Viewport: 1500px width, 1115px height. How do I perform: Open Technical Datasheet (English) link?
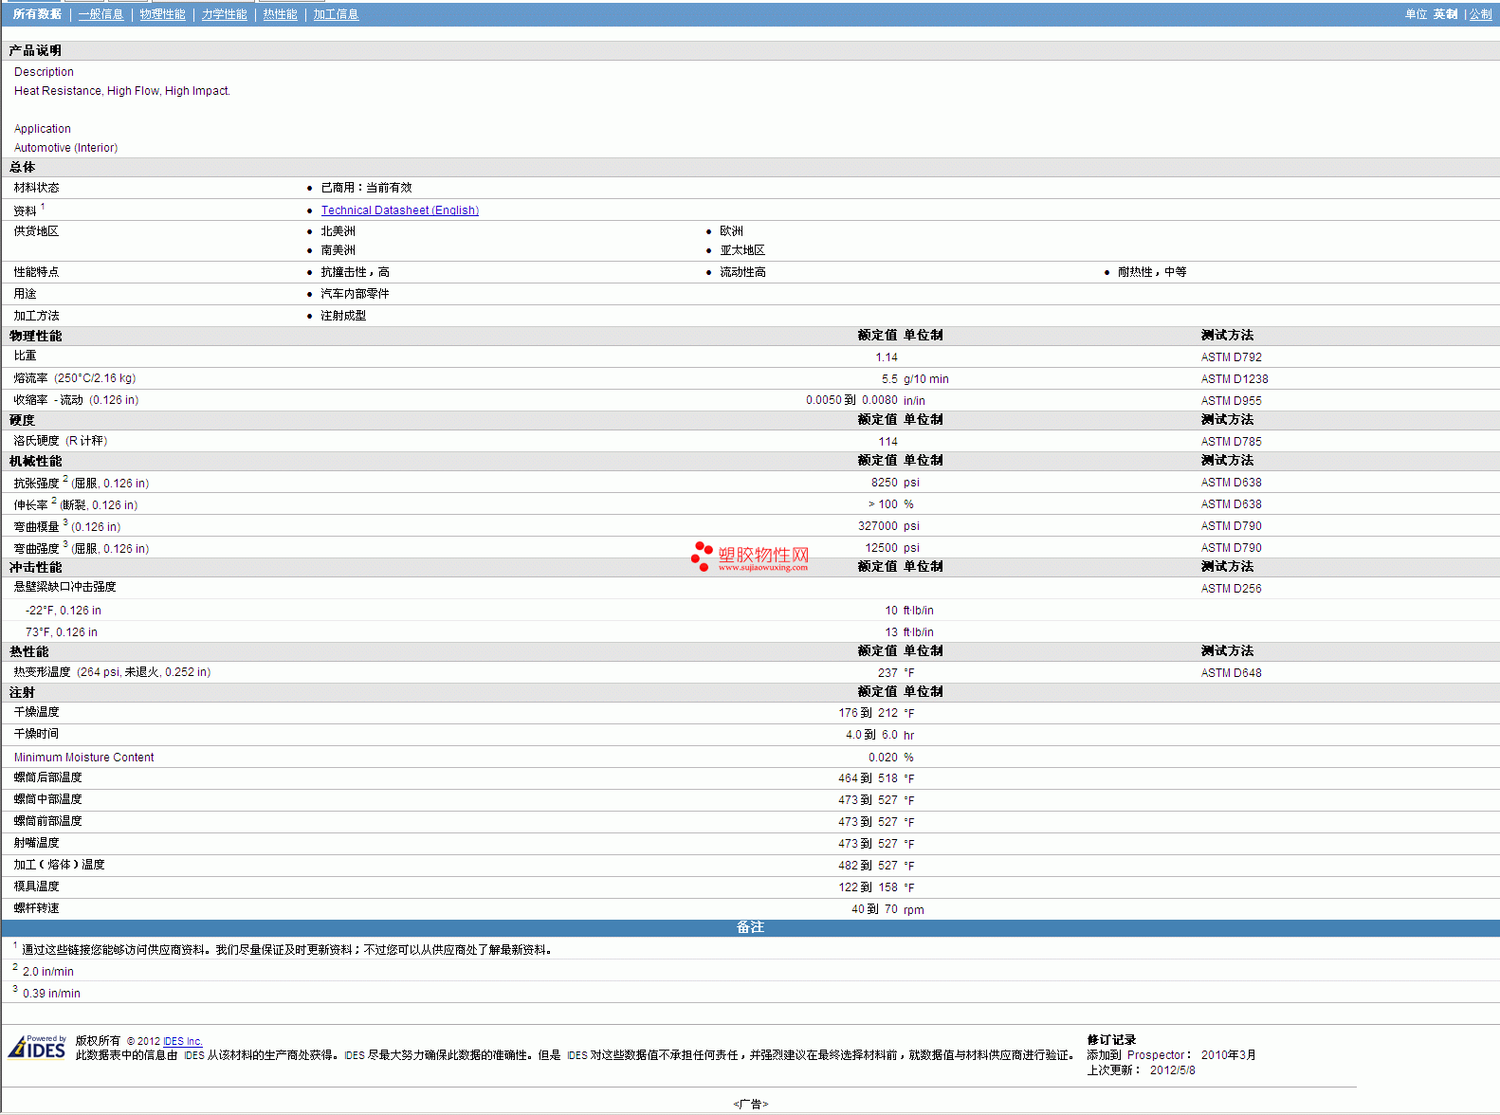(x=399, y=210)
